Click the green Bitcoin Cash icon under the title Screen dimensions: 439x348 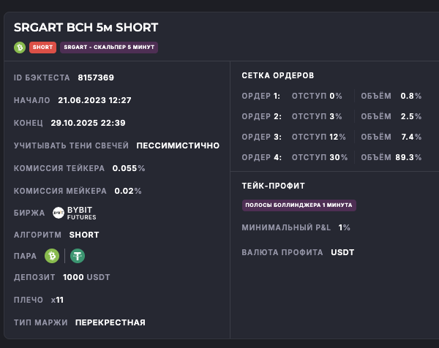[x=20, y=48]
